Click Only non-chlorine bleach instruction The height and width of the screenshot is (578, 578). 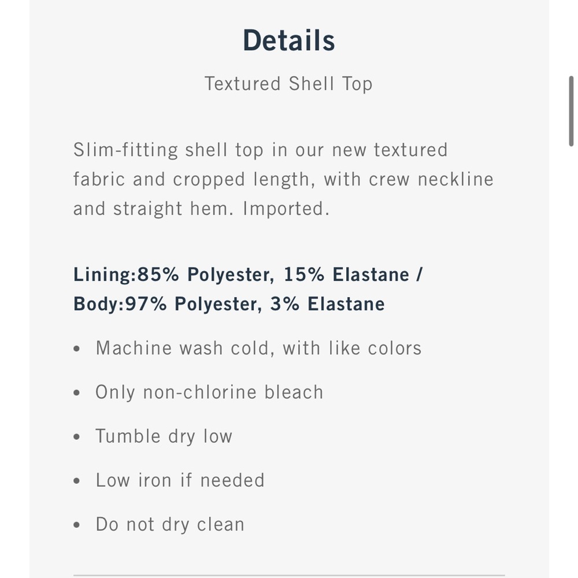click(x=209, y=392)
